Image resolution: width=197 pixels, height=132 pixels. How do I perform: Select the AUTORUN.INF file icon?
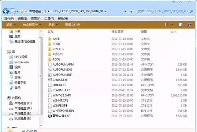click(50, 75)
